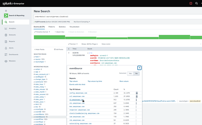202x125 pixels.
Task: Click config.amazonaws.com value
Action: (x=78, y=93)
